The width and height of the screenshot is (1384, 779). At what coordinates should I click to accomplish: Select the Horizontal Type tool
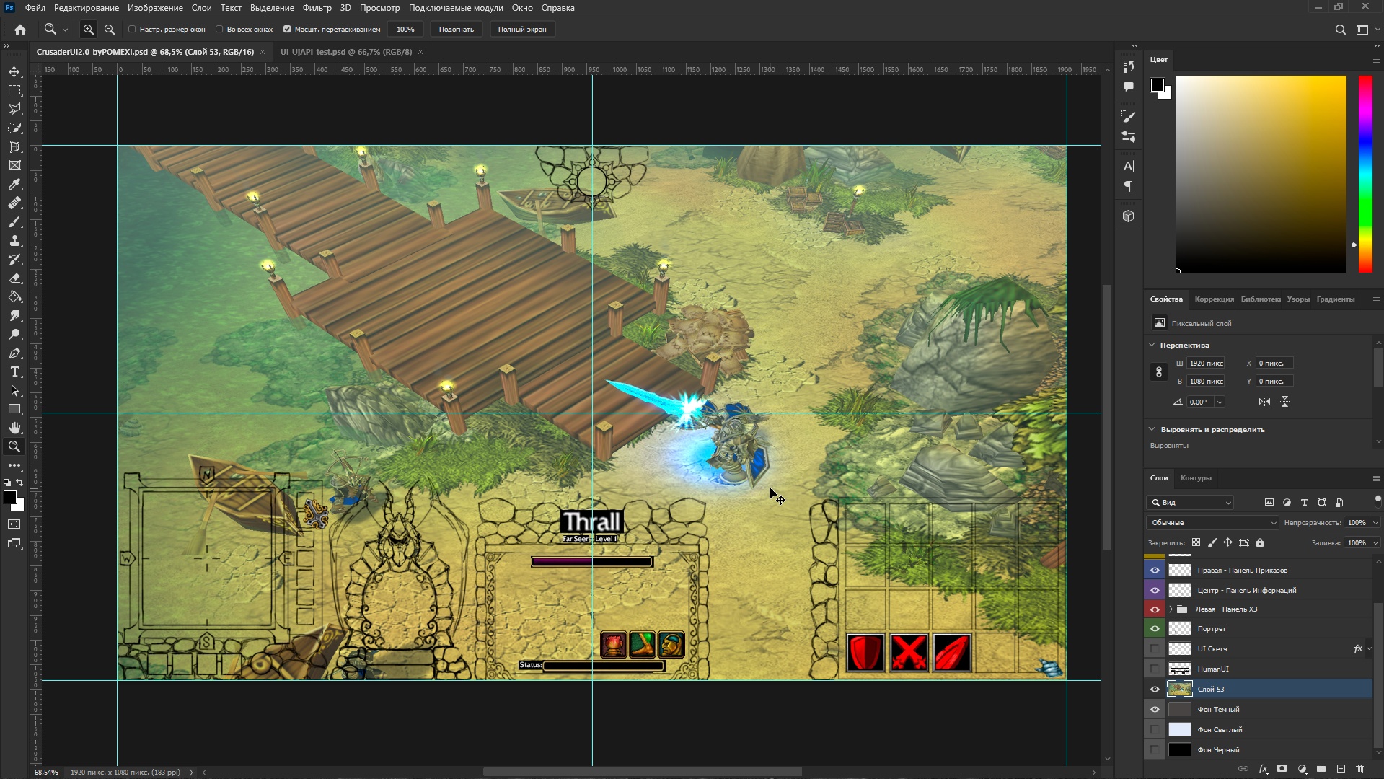(x=14, y=371)
